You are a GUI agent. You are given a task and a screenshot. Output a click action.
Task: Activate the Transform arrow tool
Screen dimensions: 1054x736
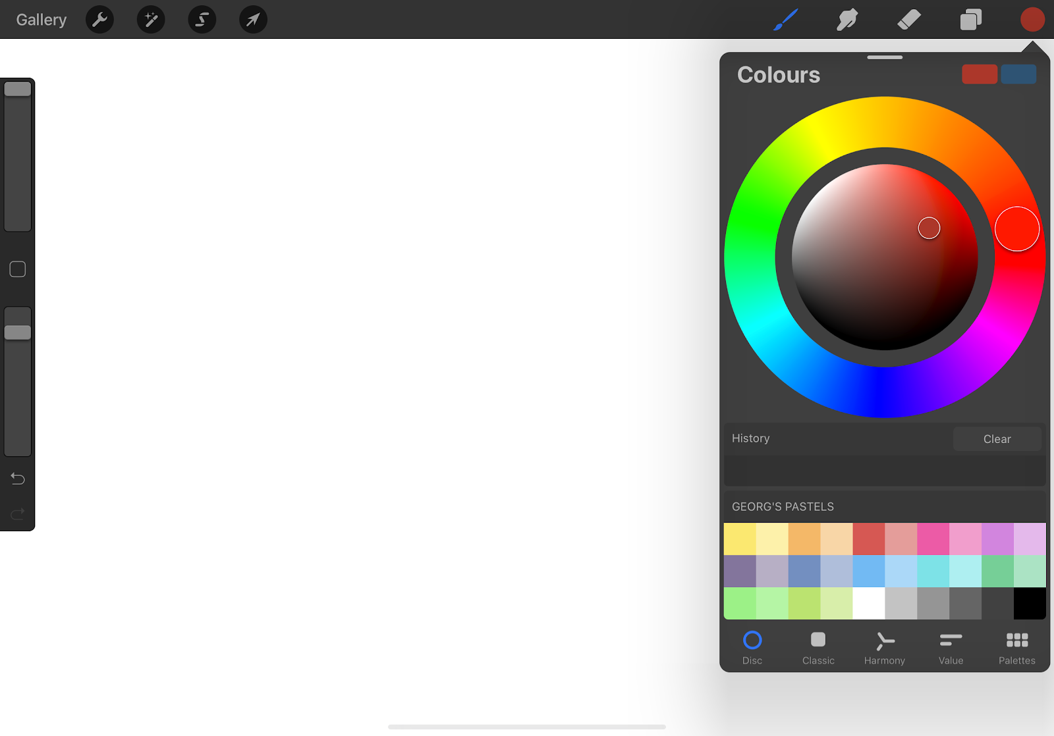(x=253, y=20)
